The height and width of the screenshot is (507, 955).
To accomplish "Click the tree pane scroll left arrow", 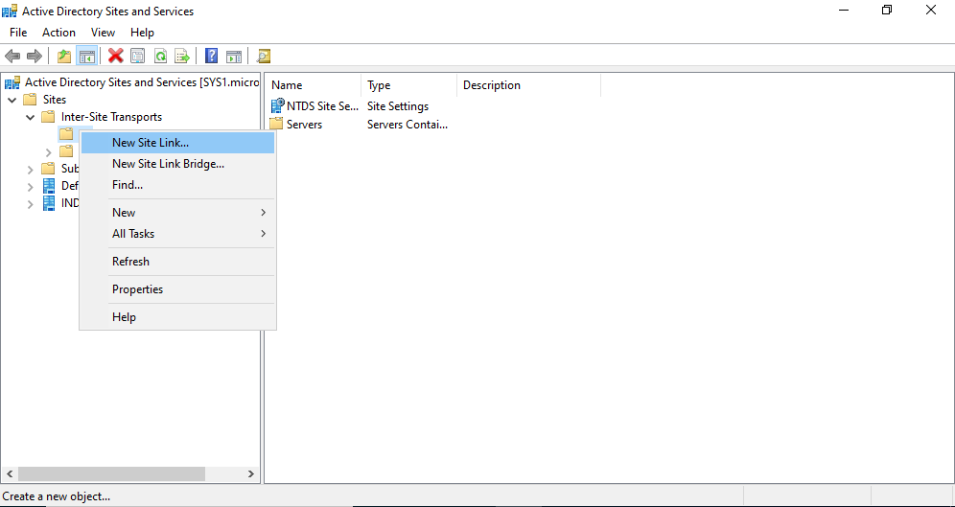I will [10, 474].
